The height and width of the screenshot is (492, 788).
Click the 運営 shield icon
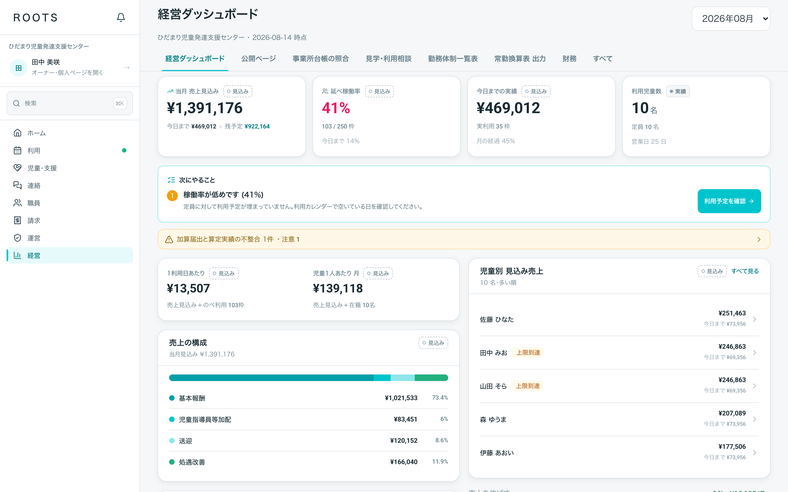click(18, 238)
